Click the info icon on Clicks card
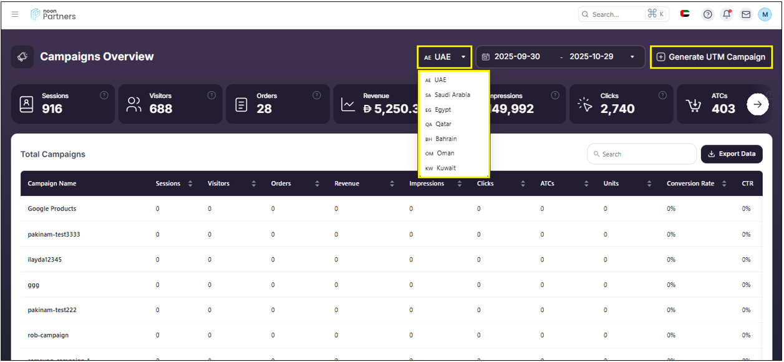This screenshot has width=784, height=362. pos(662,95)
